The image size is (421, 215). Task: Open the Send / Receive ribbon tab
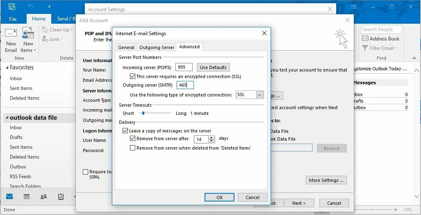pyautogui.click(x=66, y=19)
